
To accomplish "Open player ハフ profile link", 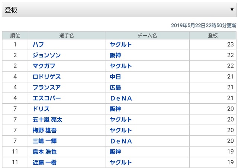I will [38, 45].
